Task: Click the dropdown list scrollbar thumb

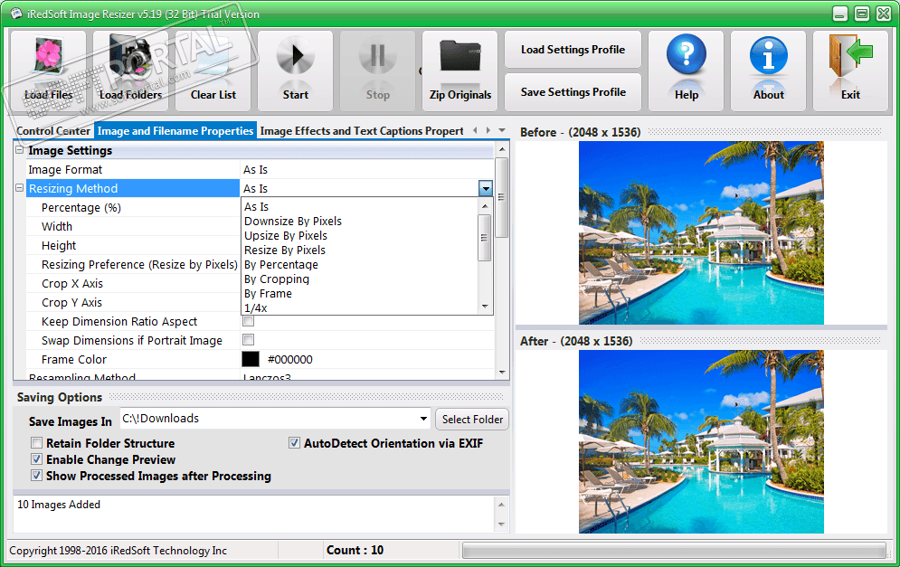Action: coord(485,238)
